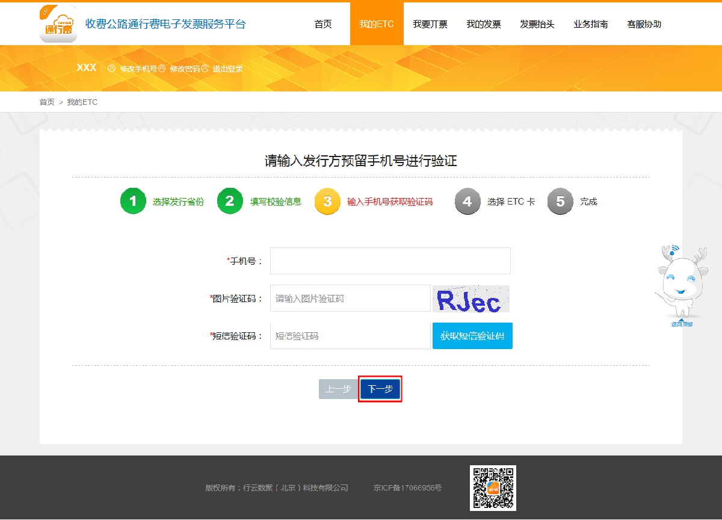Click the yellow step 3 circle icon
Viewport: 722px width, 520px height.
(327, 202)
